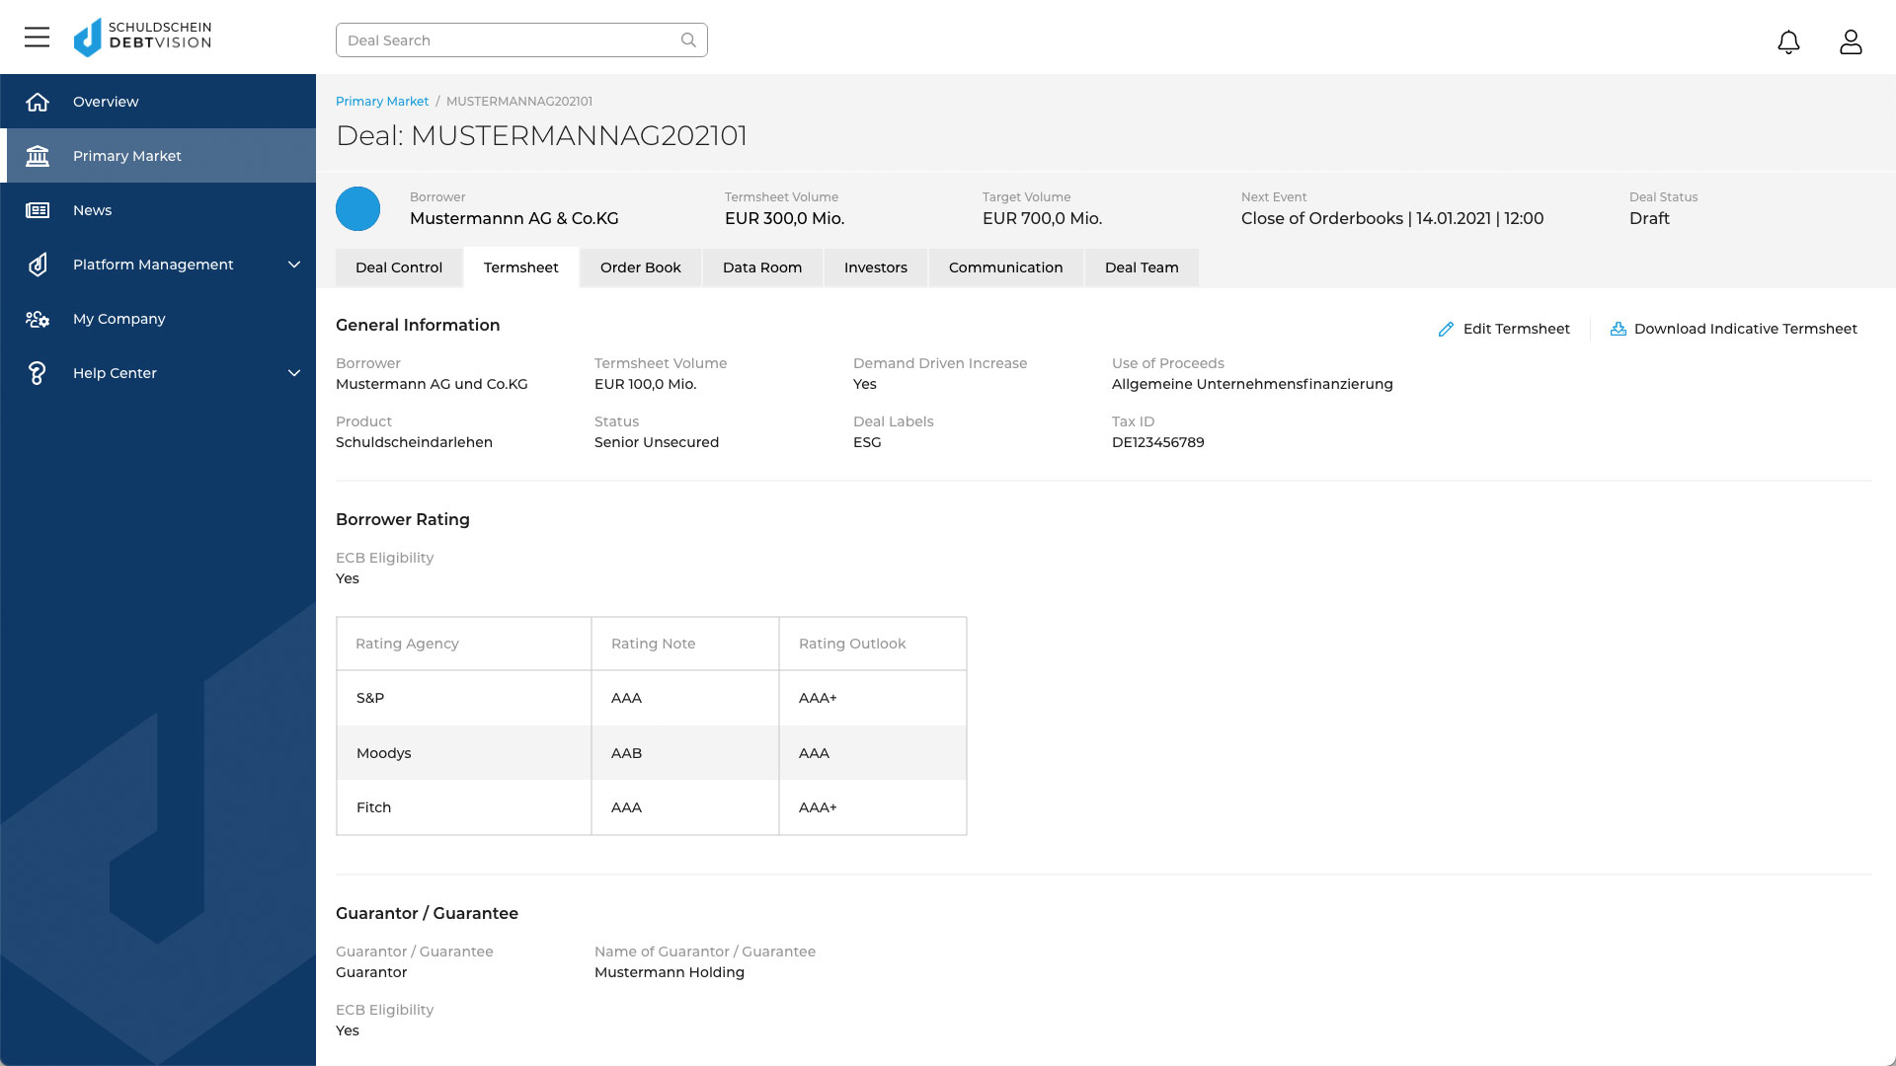
Task: Click the Download Indicative Termsheet button
Action: pyautogui.click(x=1733, y=328)
